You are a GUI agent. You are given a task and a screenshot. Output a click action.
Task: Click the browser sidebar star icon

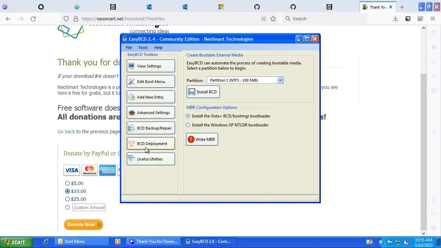coord(434,47)
